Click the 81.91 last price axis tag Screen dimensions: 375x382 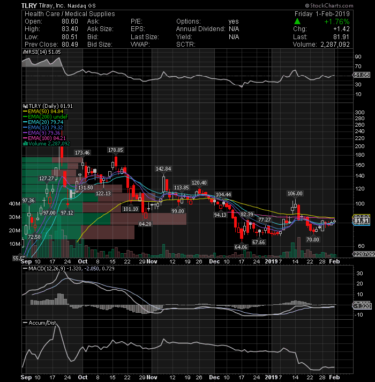(361, 221)
